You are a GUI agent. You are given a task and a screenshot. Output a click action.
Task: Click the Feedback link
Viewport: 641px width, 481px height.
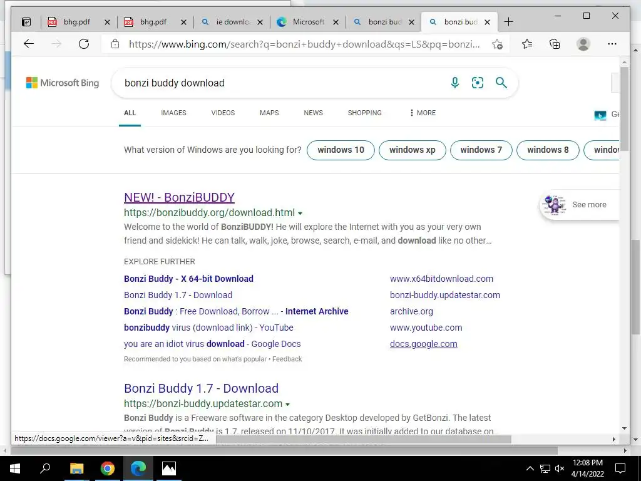[287, 359]
